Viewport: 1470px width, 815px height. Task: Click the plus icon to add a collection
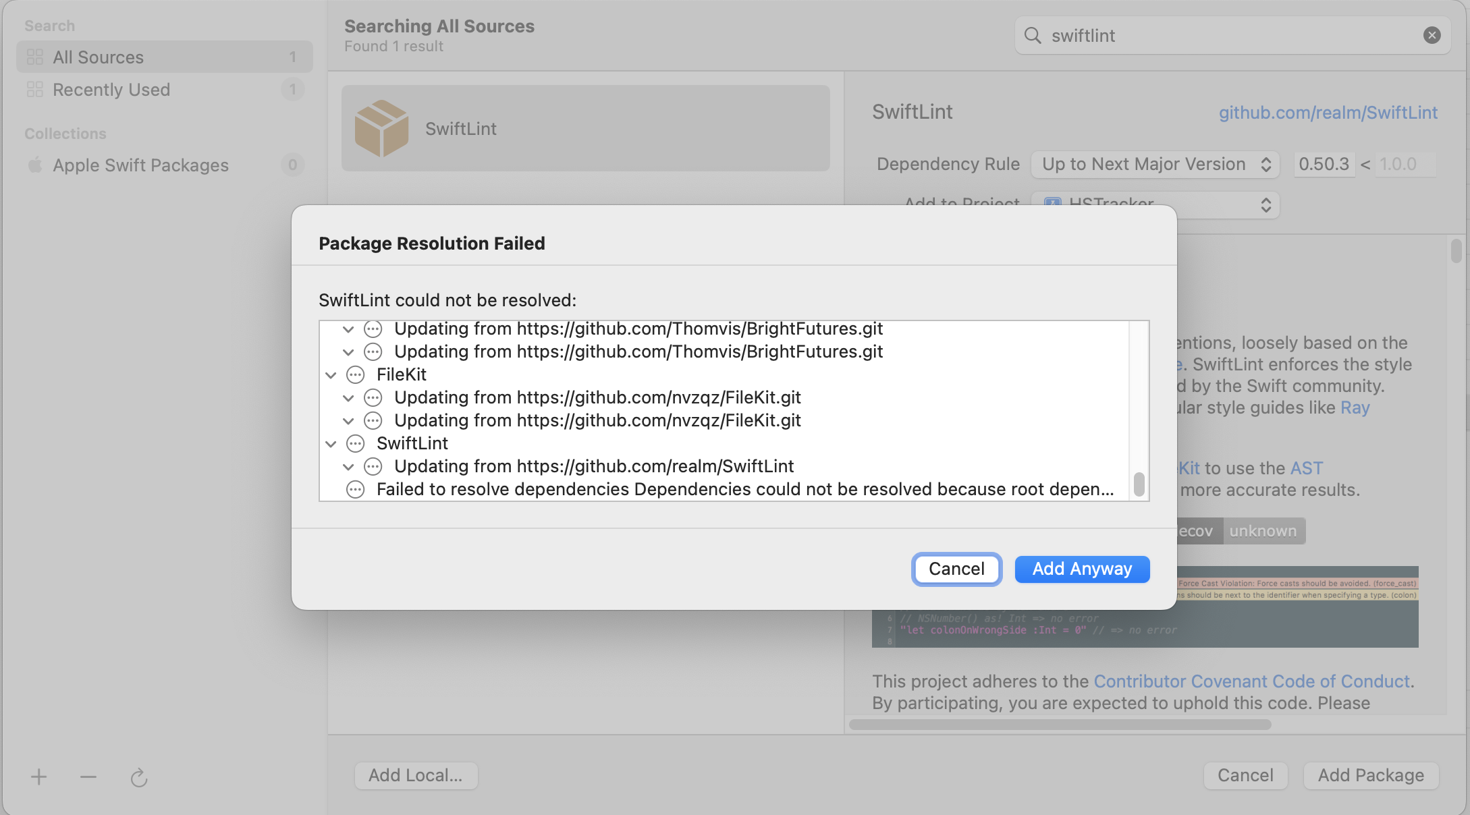click(38, 777)
